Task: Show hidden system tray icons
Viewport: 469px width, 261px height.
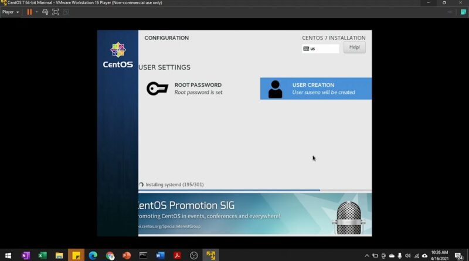Action: (x=367, y=256)
